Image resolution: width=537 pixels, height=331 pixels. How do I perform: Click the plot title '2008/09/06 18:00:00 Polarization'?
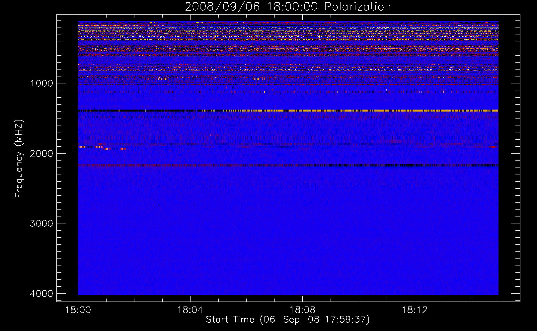288,7
